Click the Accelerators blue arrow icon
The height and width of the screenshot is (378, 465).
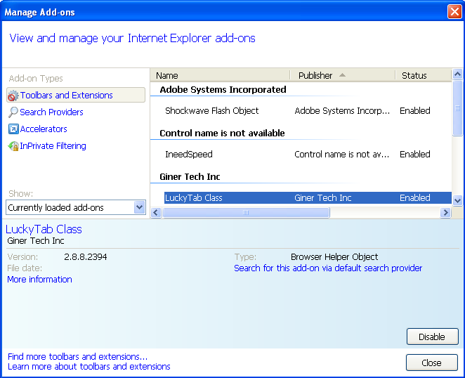coord(13,129)
